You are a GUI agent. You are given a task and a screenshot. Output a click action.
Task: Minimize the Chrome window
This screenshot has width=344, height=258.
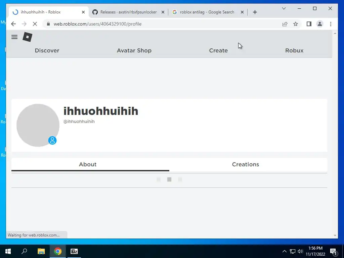coord(299,8)
